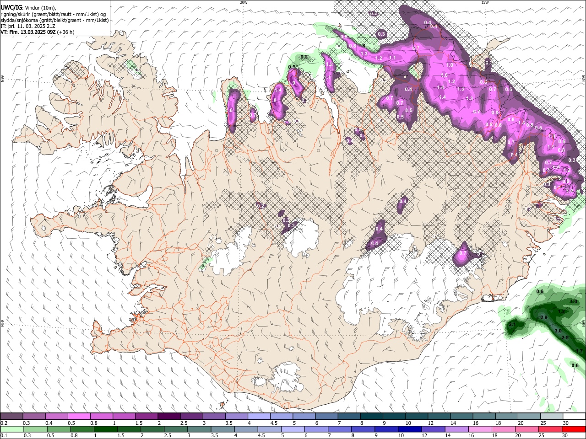The height and width of the screenshot is (439, 586).
Task: Click the '20W' longitude label at the top
Action: [244, 2]
